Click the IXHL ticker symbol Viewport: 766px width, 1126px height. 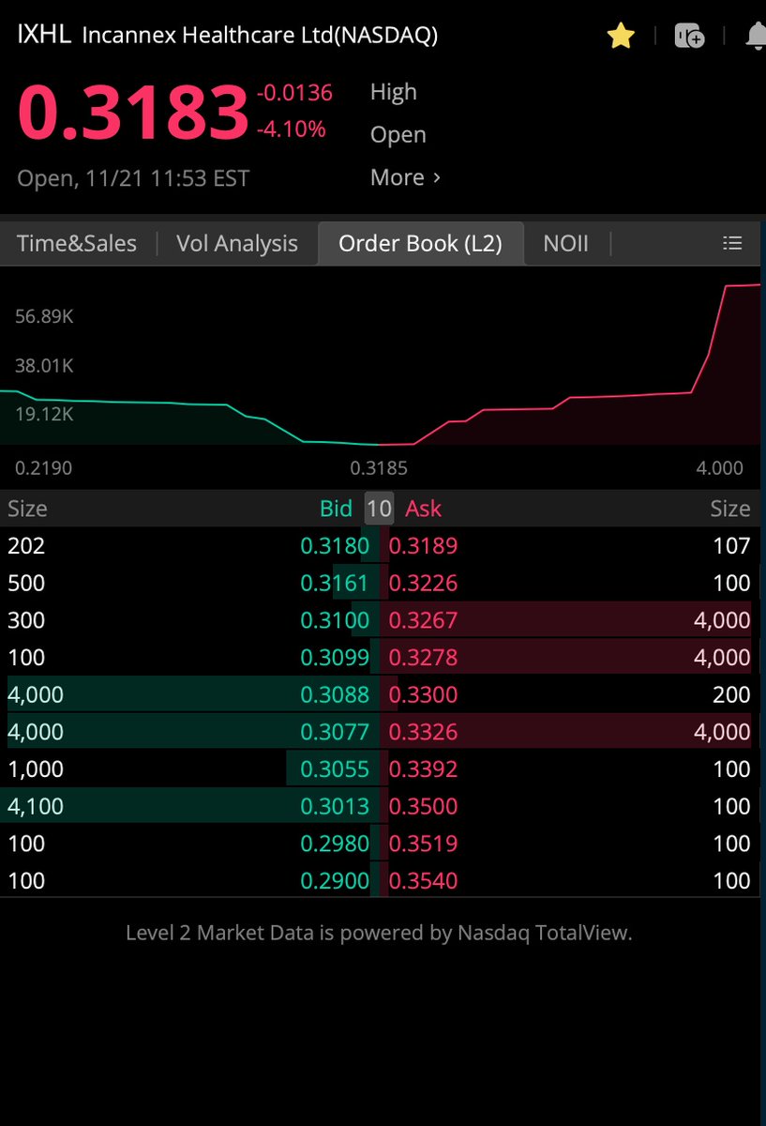[44, 36]
